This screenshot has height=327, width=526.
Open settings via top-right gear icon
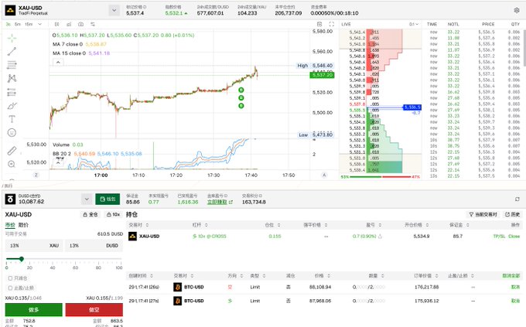coord(517,10)
